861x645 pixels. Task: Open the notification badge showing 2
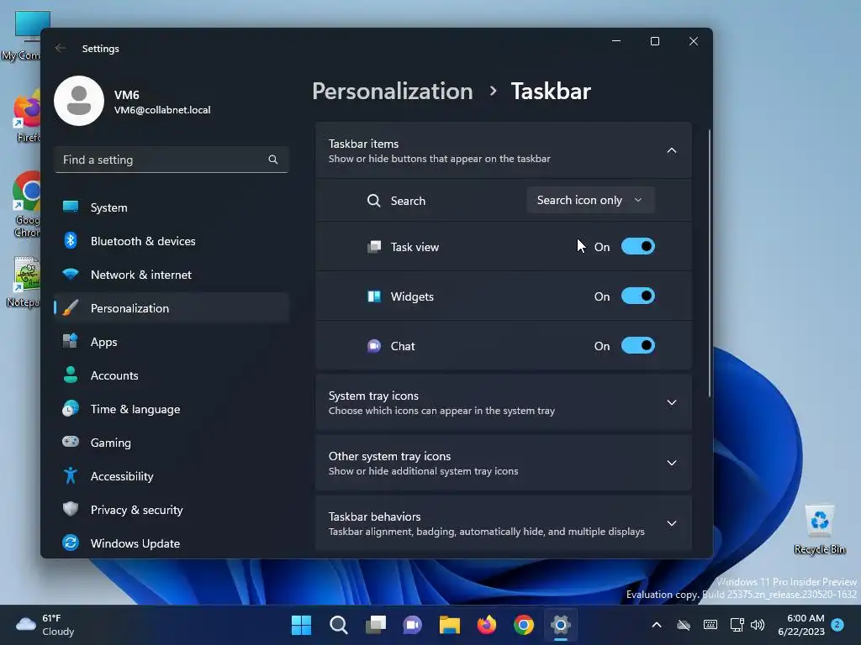tap(837, 625)
